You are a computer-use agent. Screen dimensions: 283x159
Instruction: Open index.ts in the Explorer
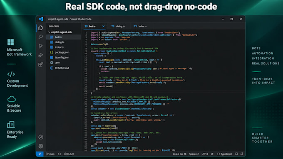pos(63,47)
